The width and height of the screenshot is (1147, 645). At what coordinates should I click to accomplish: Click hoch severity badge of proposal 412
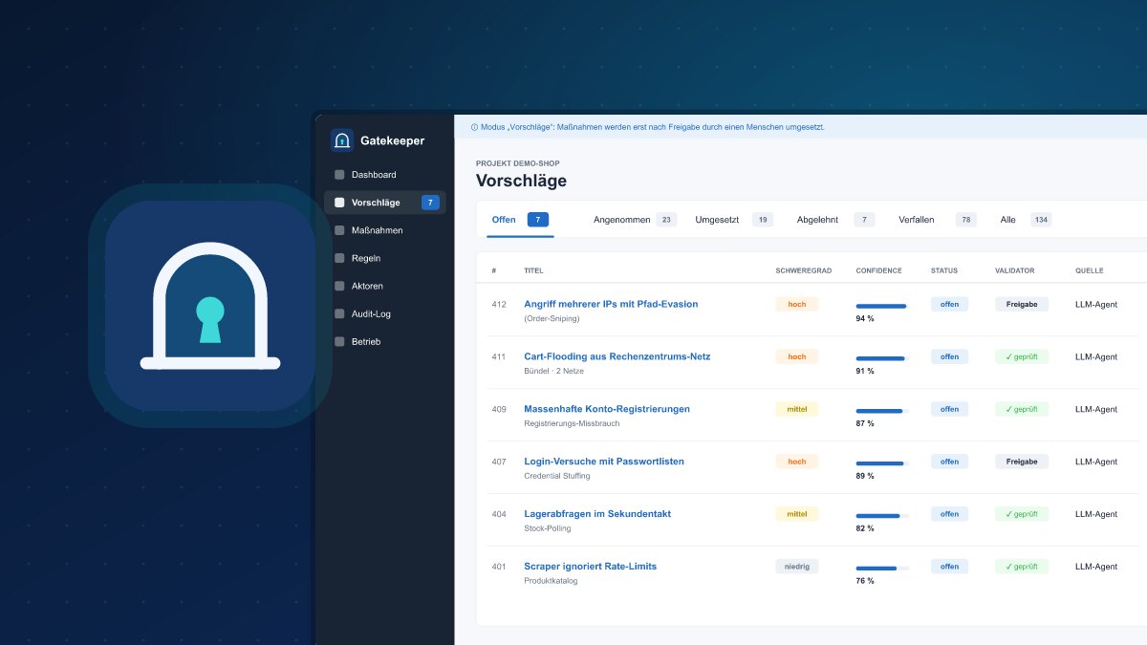797,304
